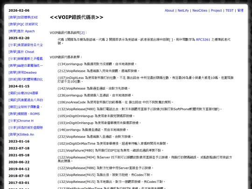The height and width of the screenshot is (189, 252).
Task: Expand the 2020-06-22 date section
Action: [x=19, y=162]
